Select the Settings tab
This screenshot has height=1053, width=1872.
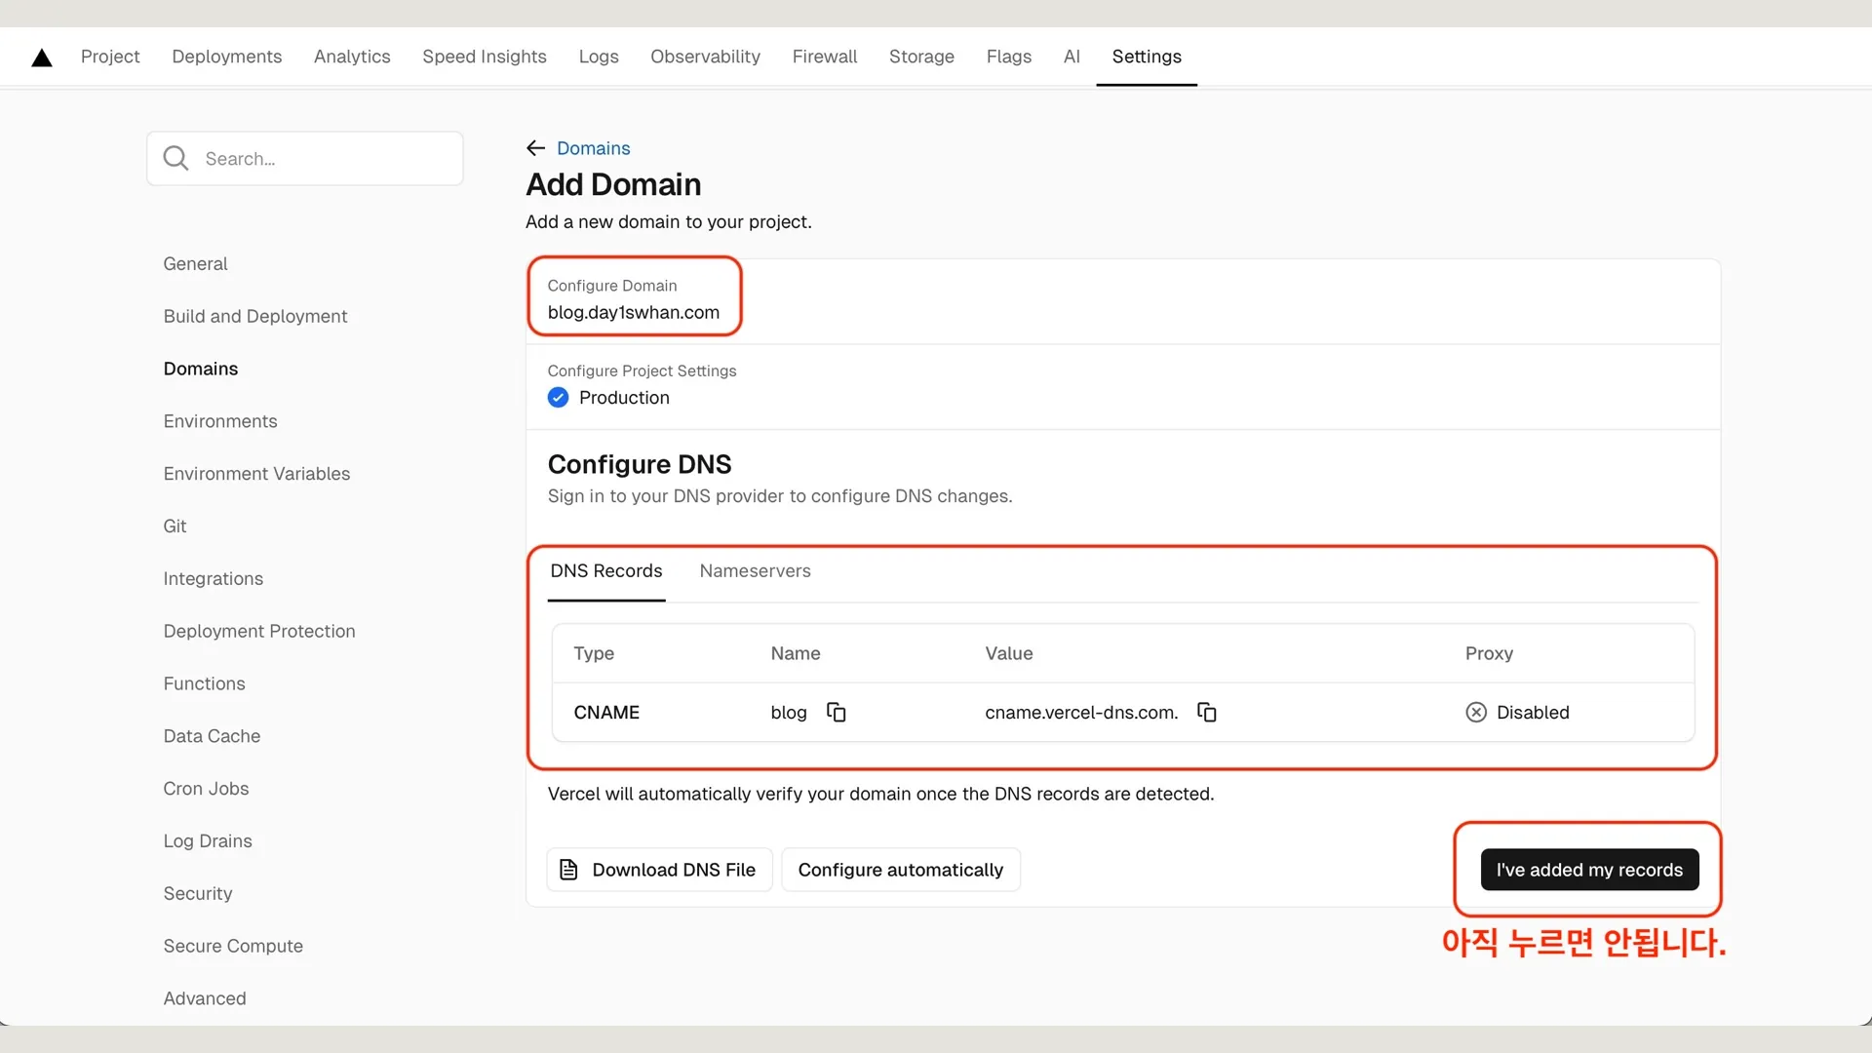(1147, 57)
